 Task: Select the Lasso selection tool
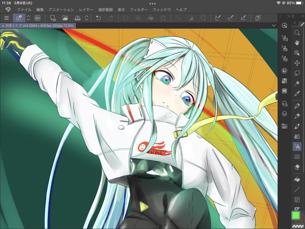point(297,73)
